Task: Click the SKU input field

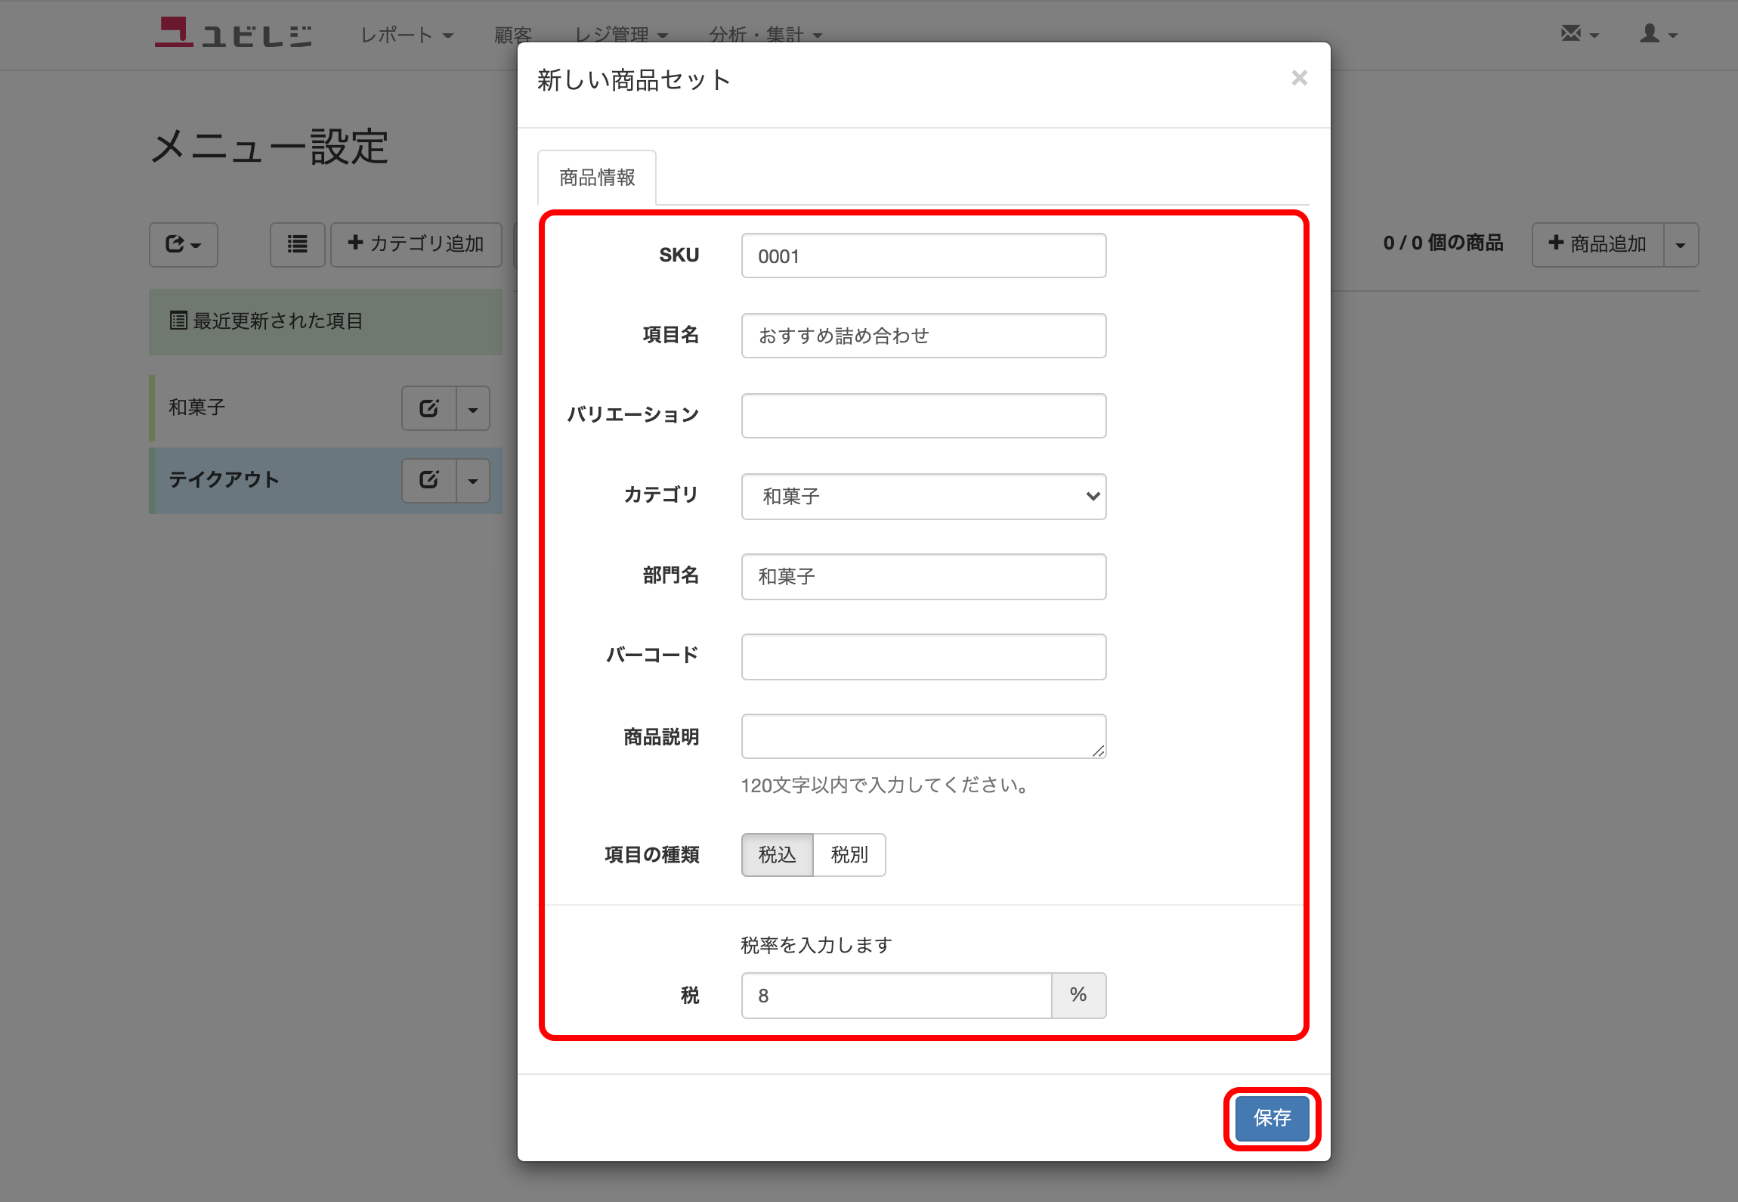Action: (x=923, y=256)
